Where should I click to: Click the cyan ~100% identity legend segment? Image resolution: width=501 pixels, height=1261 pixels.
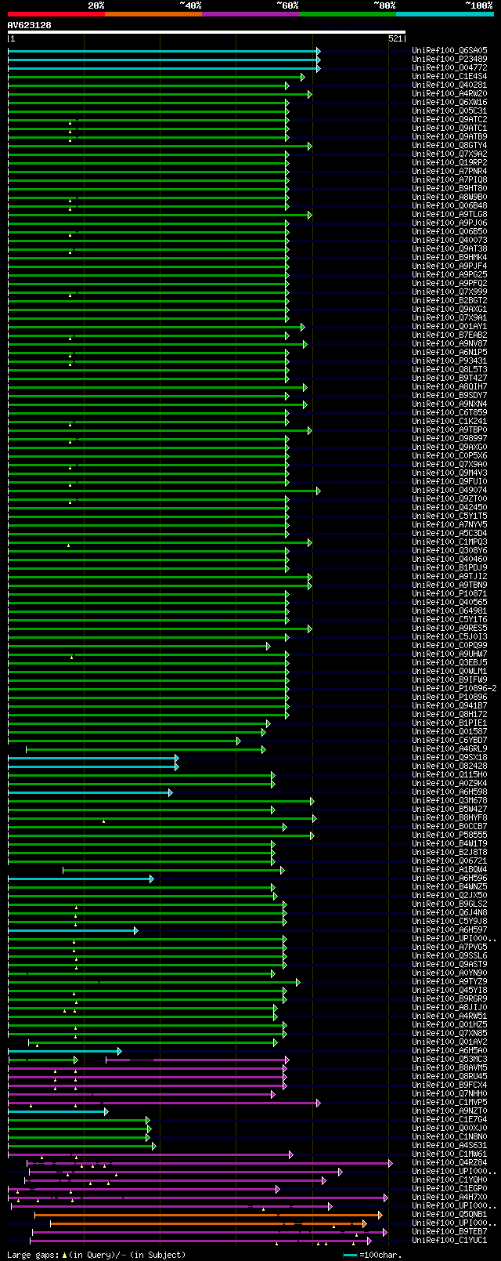coord(445,14)
